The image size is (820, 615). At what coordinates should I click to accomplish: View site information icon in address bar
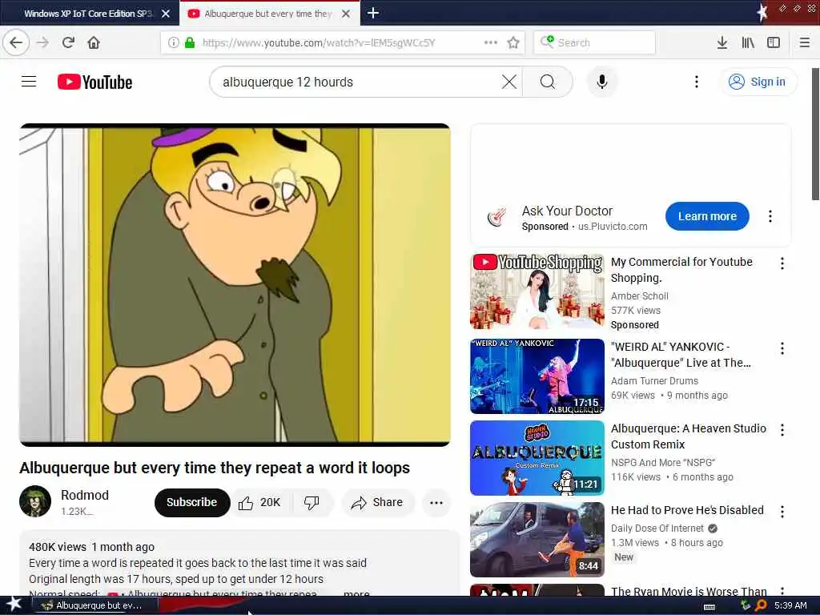click(173, 43)
